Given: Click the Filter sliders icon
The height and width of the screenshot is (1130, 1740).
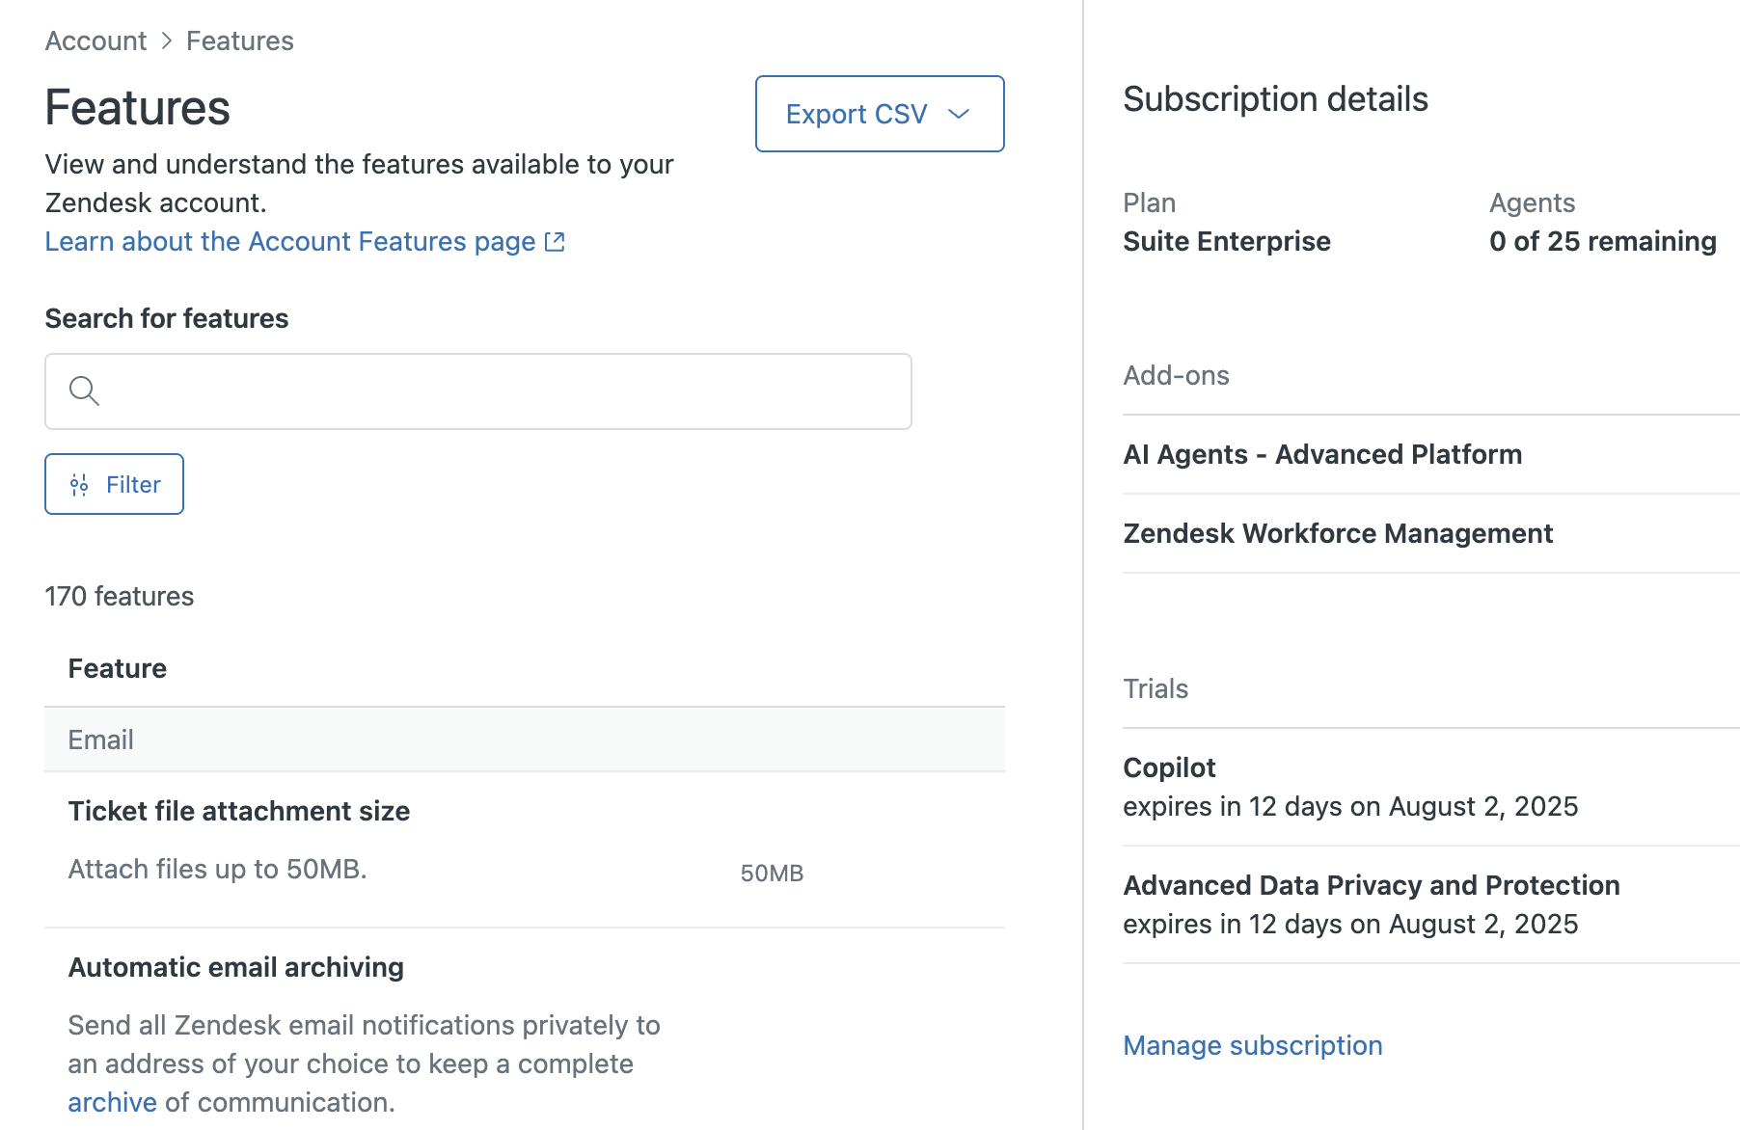Looking at the screenshot, I should coord(79,485).
